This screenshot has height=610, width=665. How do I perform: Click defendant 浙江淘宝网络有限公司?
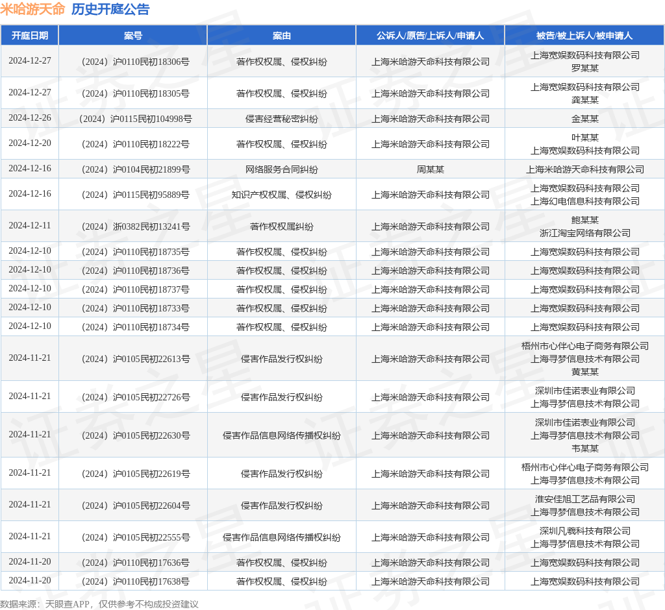click(585, 233)
